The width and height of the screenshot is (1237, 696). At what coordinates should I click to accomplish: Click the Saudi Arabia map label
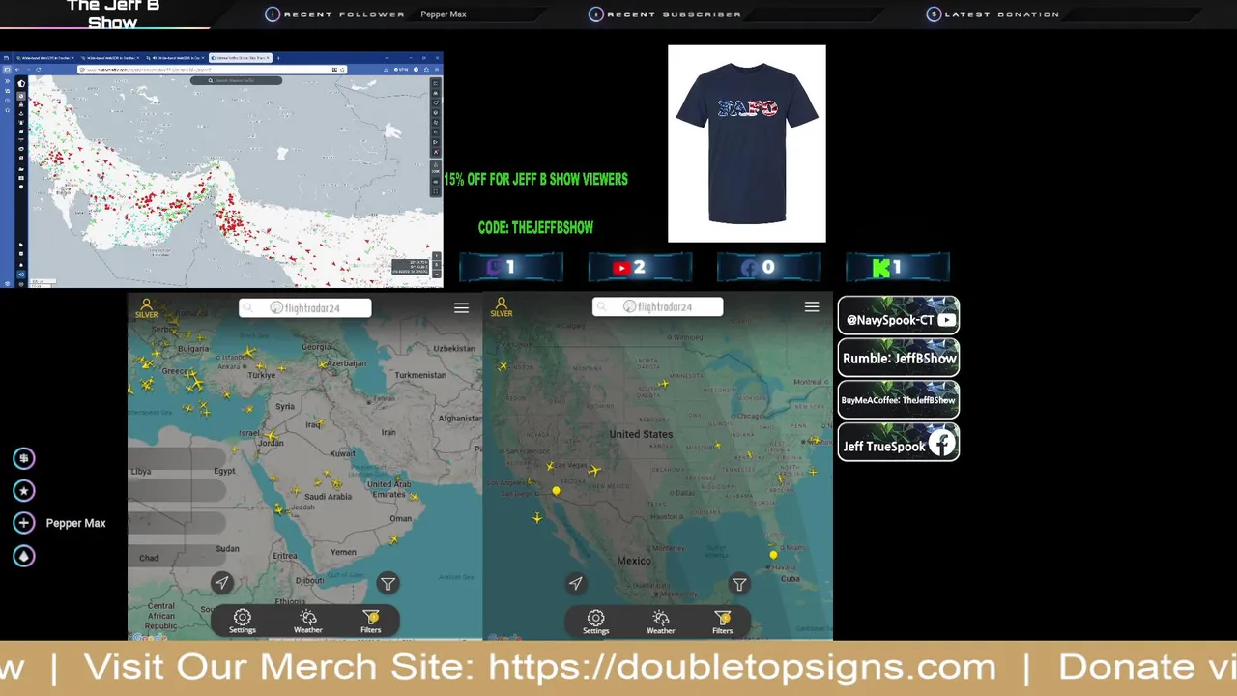[x=328, y=497]
